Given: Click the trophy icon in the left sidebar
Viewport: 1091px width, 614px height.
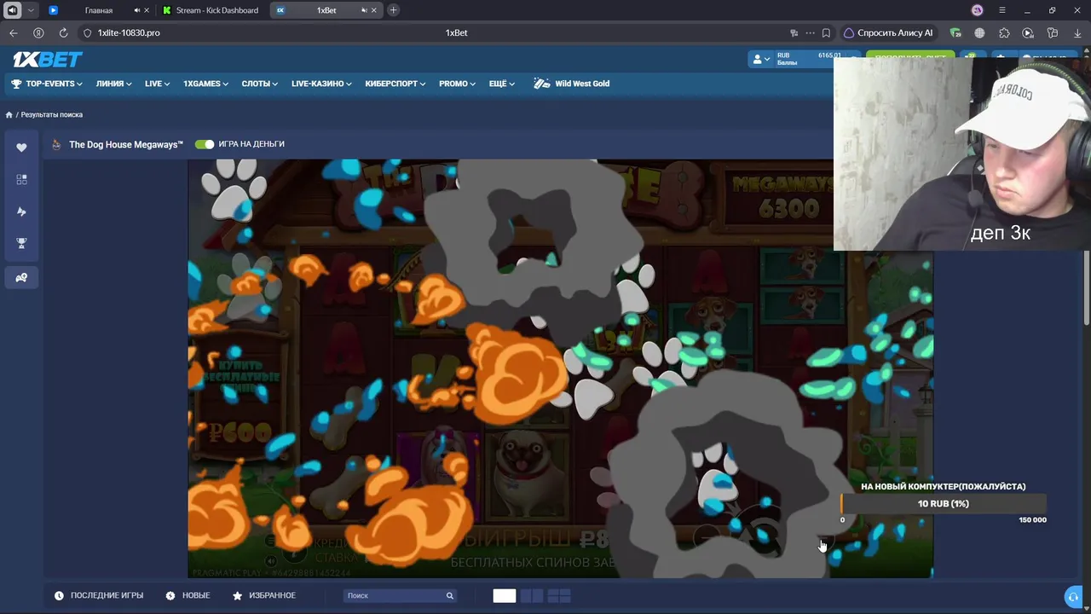Looking at the screenshot, I should [21, 243].
